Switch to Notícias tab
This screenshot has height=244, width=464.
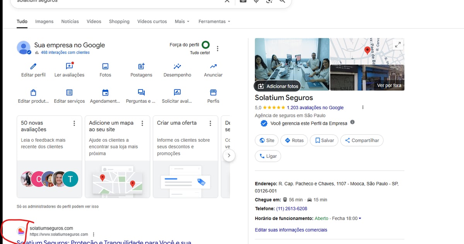click(x=70, y=21)
